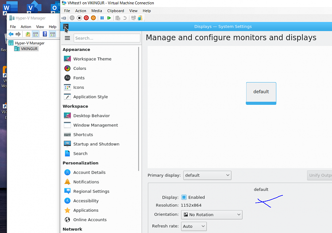This screenshot has width=332, height=233.
Task: Open the Media menu
Action: (97, 11)
